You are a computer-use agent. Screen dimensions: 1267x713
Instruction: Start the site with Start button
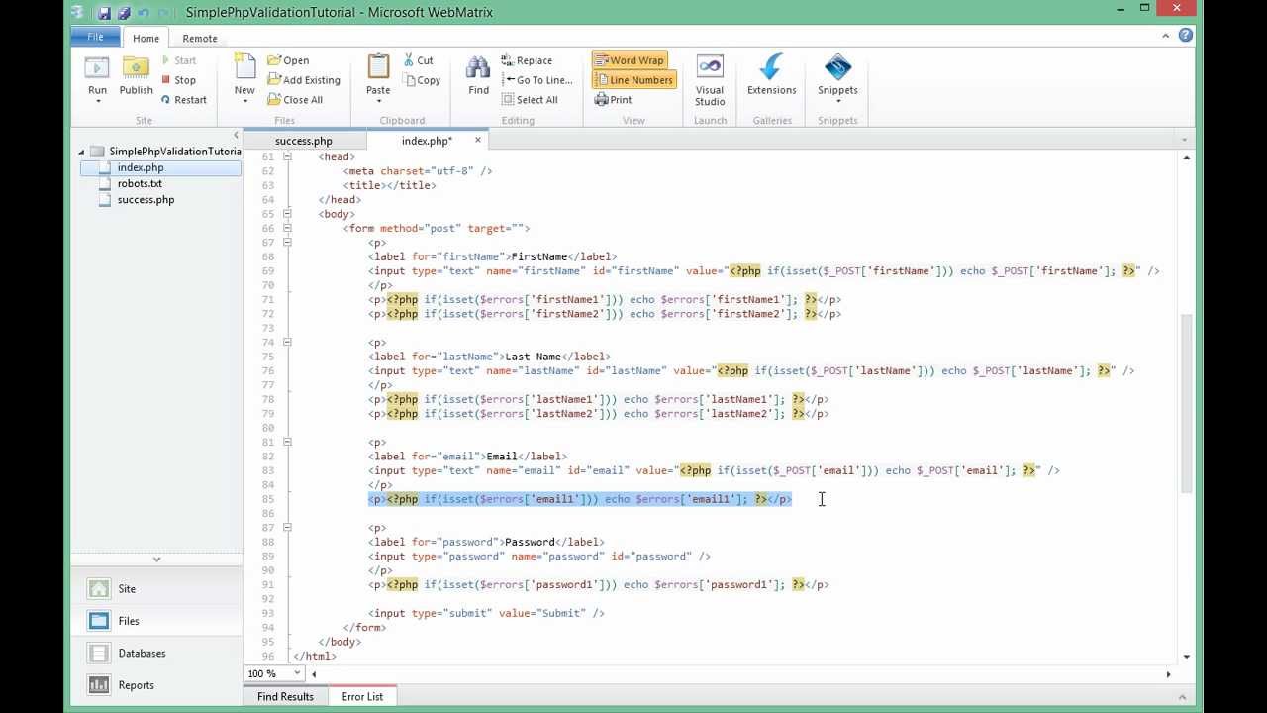(x=179, y=60)
